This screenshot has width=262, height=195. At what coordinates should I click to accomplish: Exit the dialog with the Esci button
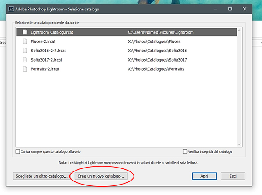[x=233, y=176]
